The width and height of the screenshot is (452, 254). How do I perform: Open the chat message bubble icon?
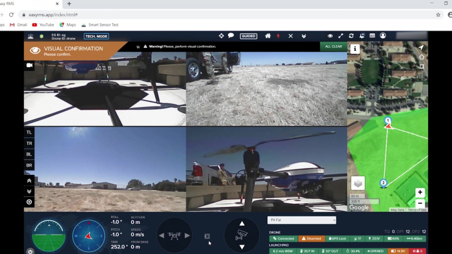coord(231,36)
